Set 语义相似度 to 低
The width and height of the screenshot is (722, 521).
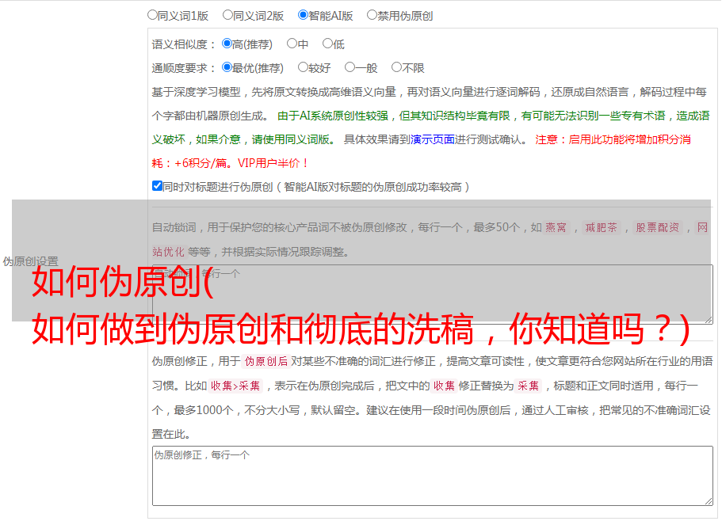[x=327, y=44]
